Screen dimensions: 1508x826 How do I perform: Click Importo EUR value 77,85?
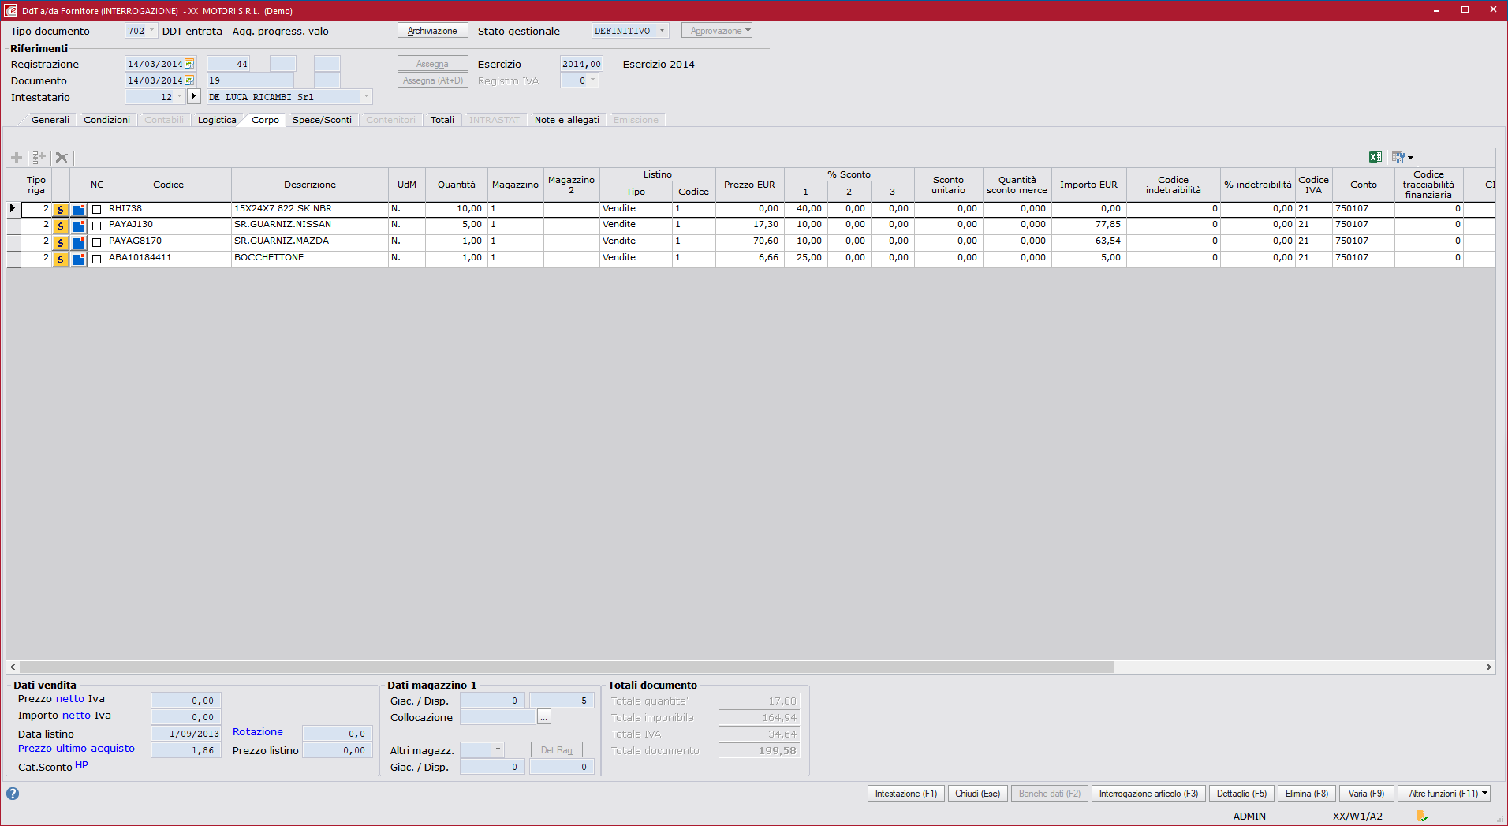point(1088,225)
